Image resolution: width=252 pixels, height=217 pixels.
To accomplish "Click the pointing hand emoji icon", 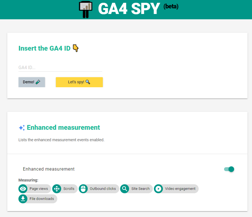I will 75,48.
